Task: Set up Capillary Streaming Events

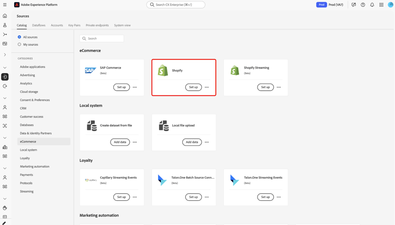Action: click(122, 197)
